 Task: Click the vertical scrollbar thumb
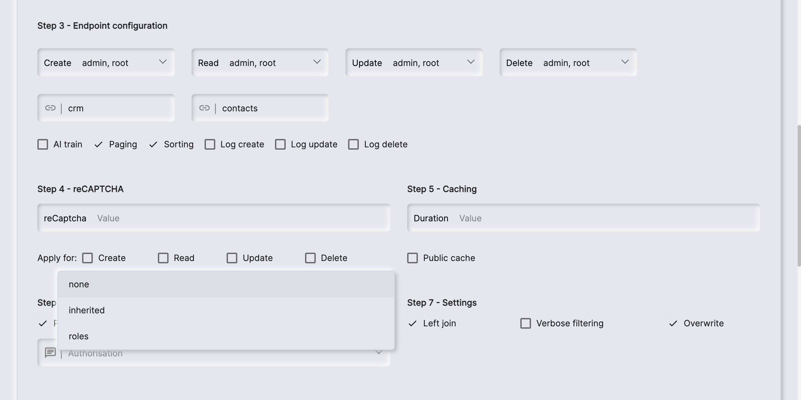tap(799, 196)
